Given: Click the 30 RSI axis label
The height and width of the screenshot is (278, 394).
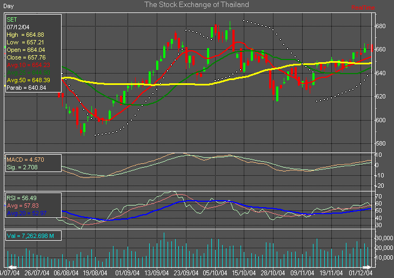Looking at the screenshot, I should tap(379, 225).
